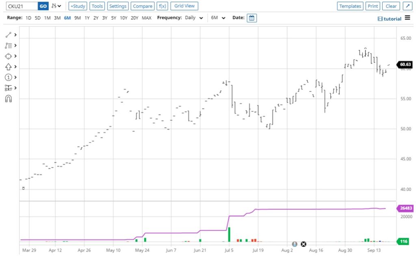416x256 pixels.
Task: Set range to 3Y
Action: (105, 18)
